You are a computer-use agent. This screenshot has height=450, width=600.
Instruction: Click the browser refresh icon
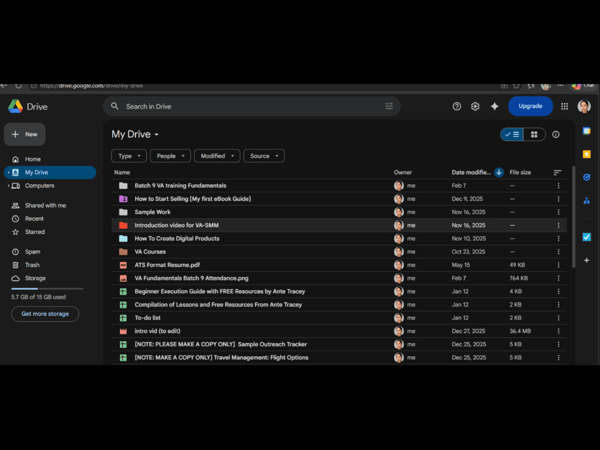tap(19, 86)
